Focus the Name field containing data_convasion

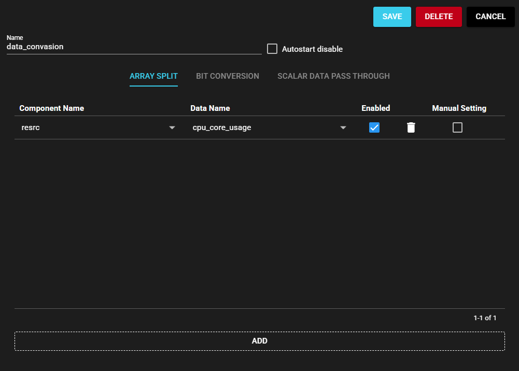pyautogui.click(x=134, y=47)
